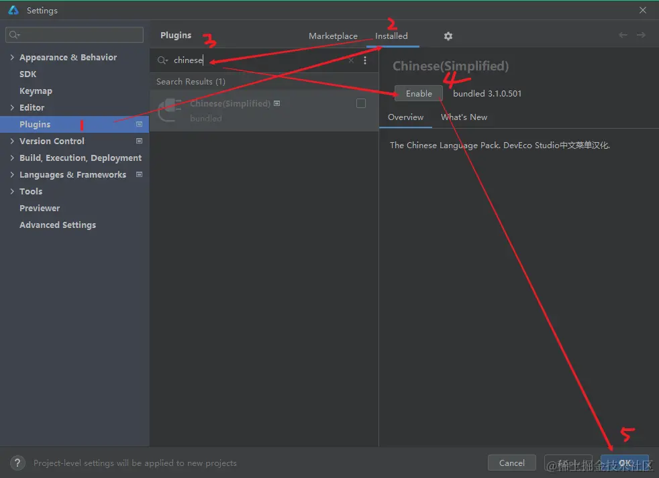Select SDK in the settings tree
This screenshot has height=478, width=659.
point(28,74)
